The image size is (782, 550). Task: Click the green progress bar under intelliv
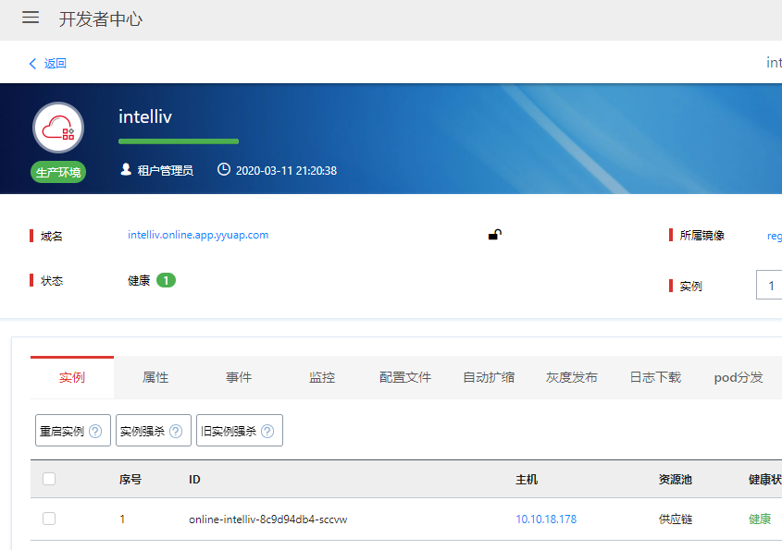click(179, 141)
